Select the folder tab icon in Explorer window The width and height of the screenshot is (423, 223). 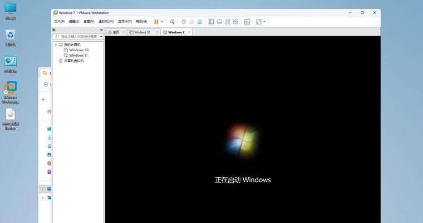click(45, 73)
